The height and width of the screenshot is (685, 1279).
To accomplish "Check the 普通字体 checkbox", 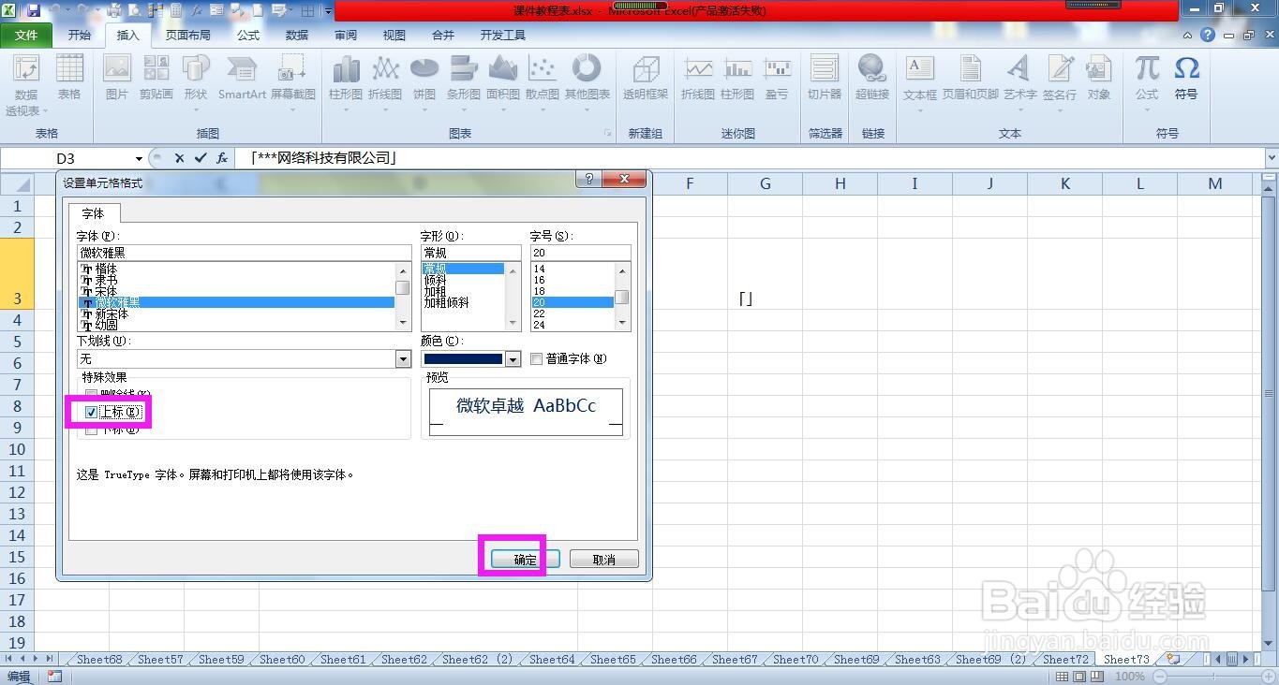I will click(x=536, y=358).
